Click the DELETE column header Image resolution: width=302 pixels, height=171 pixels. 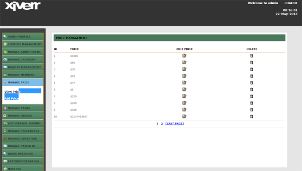252,49
